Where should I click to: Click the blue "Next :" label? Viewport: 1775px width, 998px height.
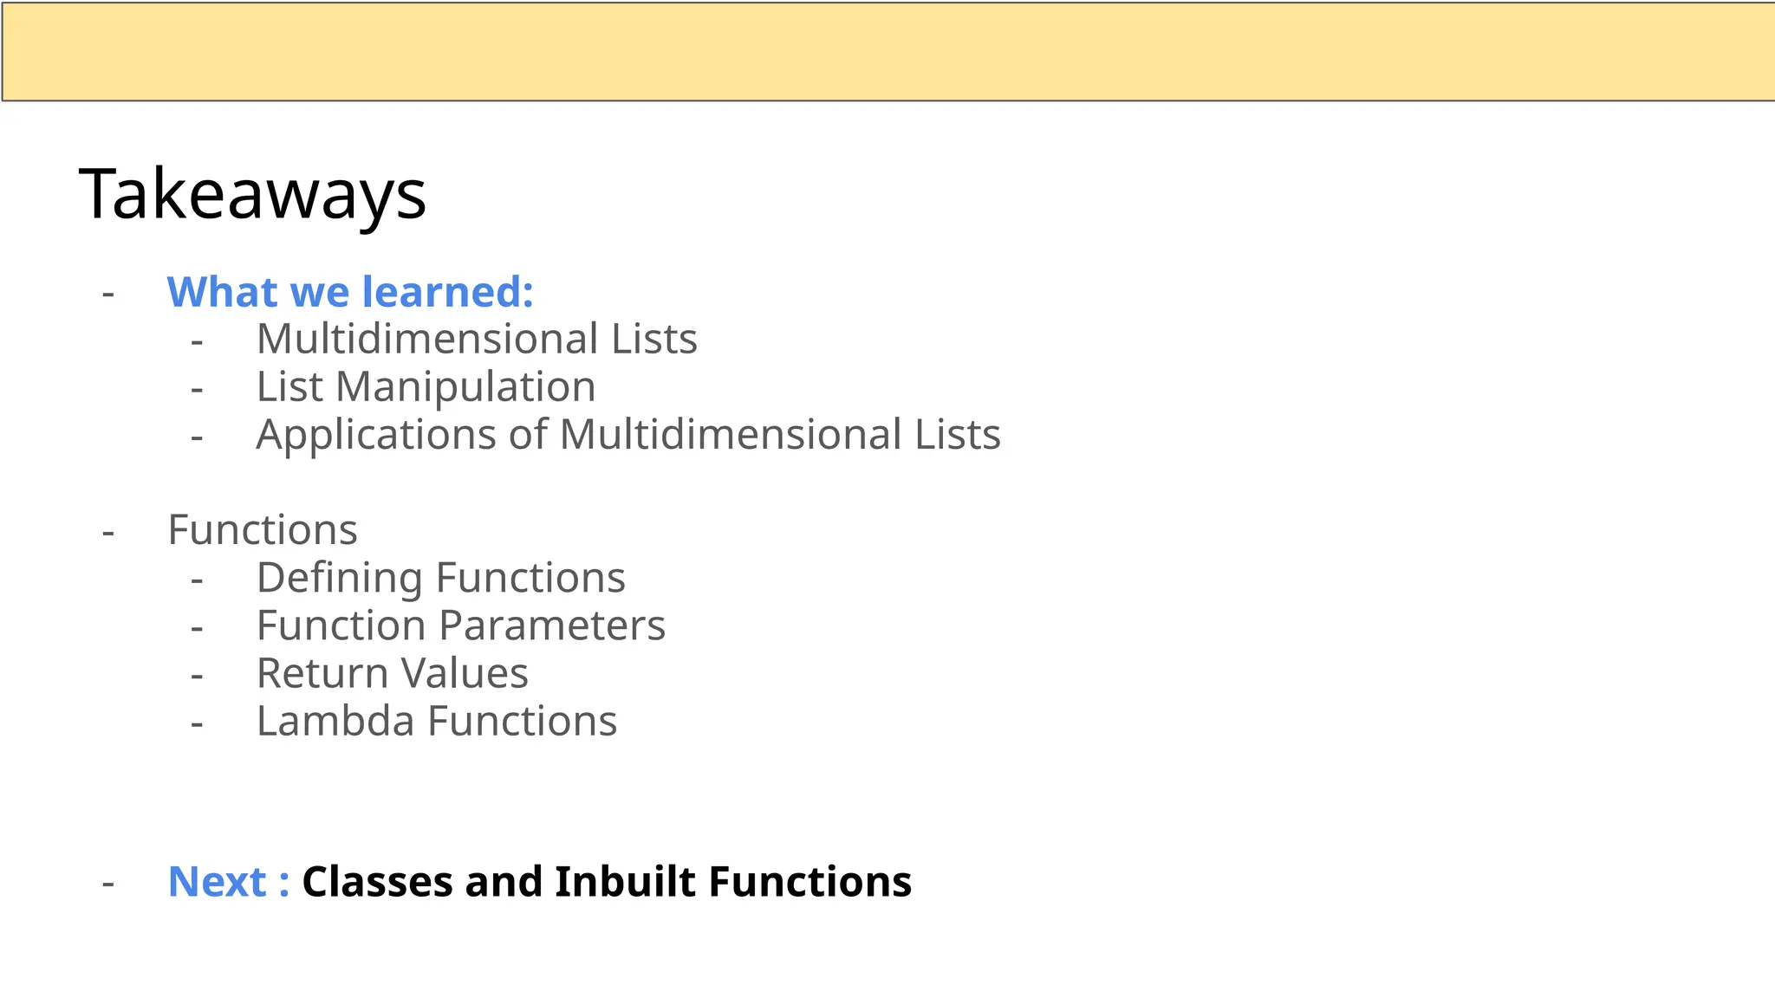(228, 882)
